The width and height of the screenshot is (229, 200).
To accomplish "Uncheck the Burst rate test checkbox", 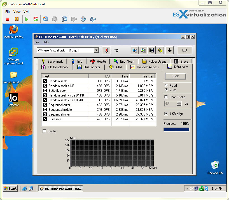I will tap(45, 119).
